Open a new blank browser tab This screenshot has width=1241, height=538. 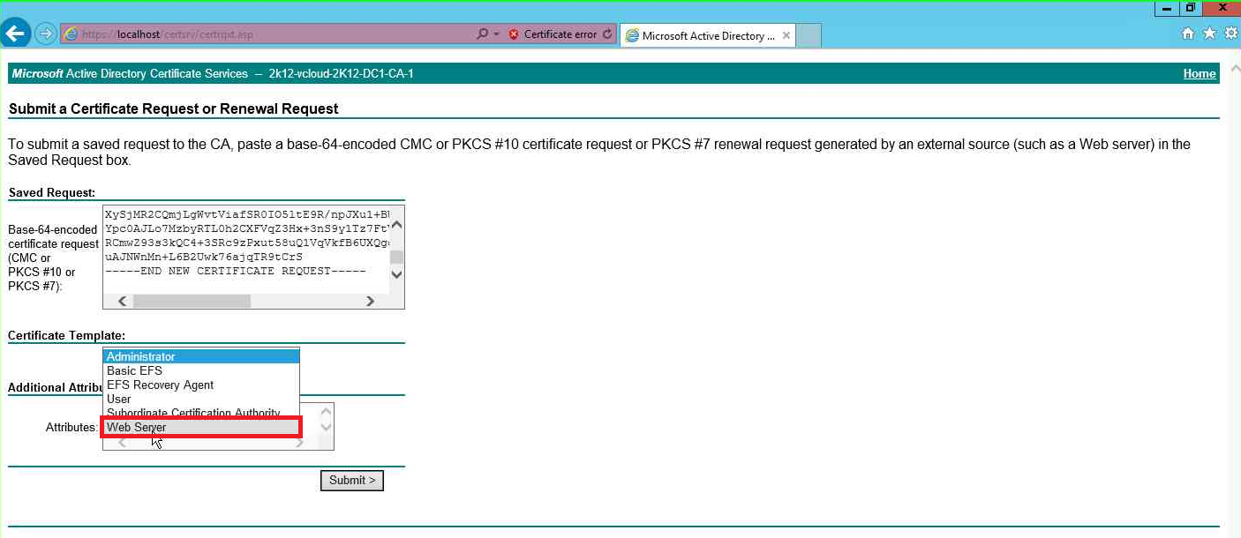[809, 35]
